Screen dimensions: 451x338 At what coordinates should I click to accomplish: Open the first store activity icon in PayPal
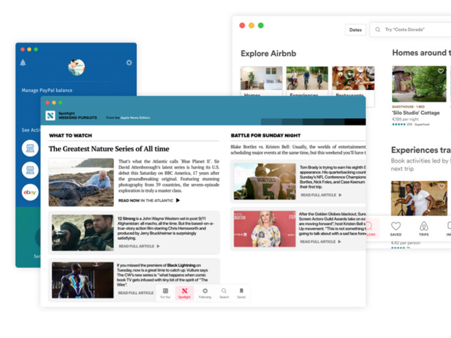click(30, 148)
